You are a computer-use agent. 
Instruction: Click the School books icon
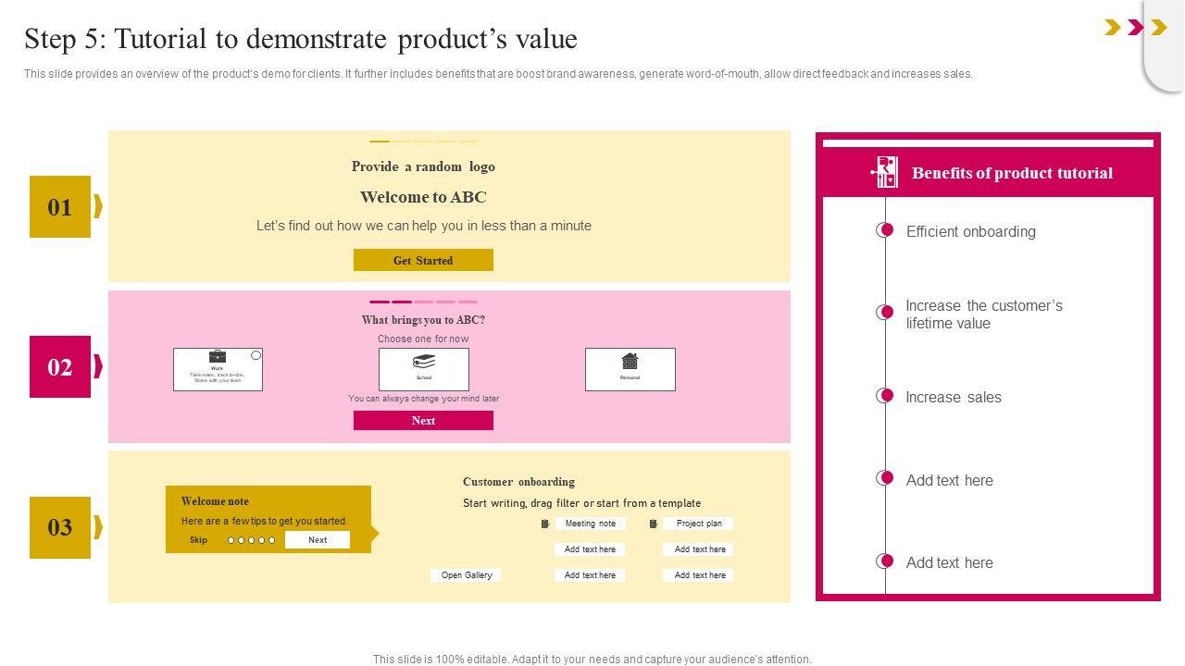coord(424,361)
